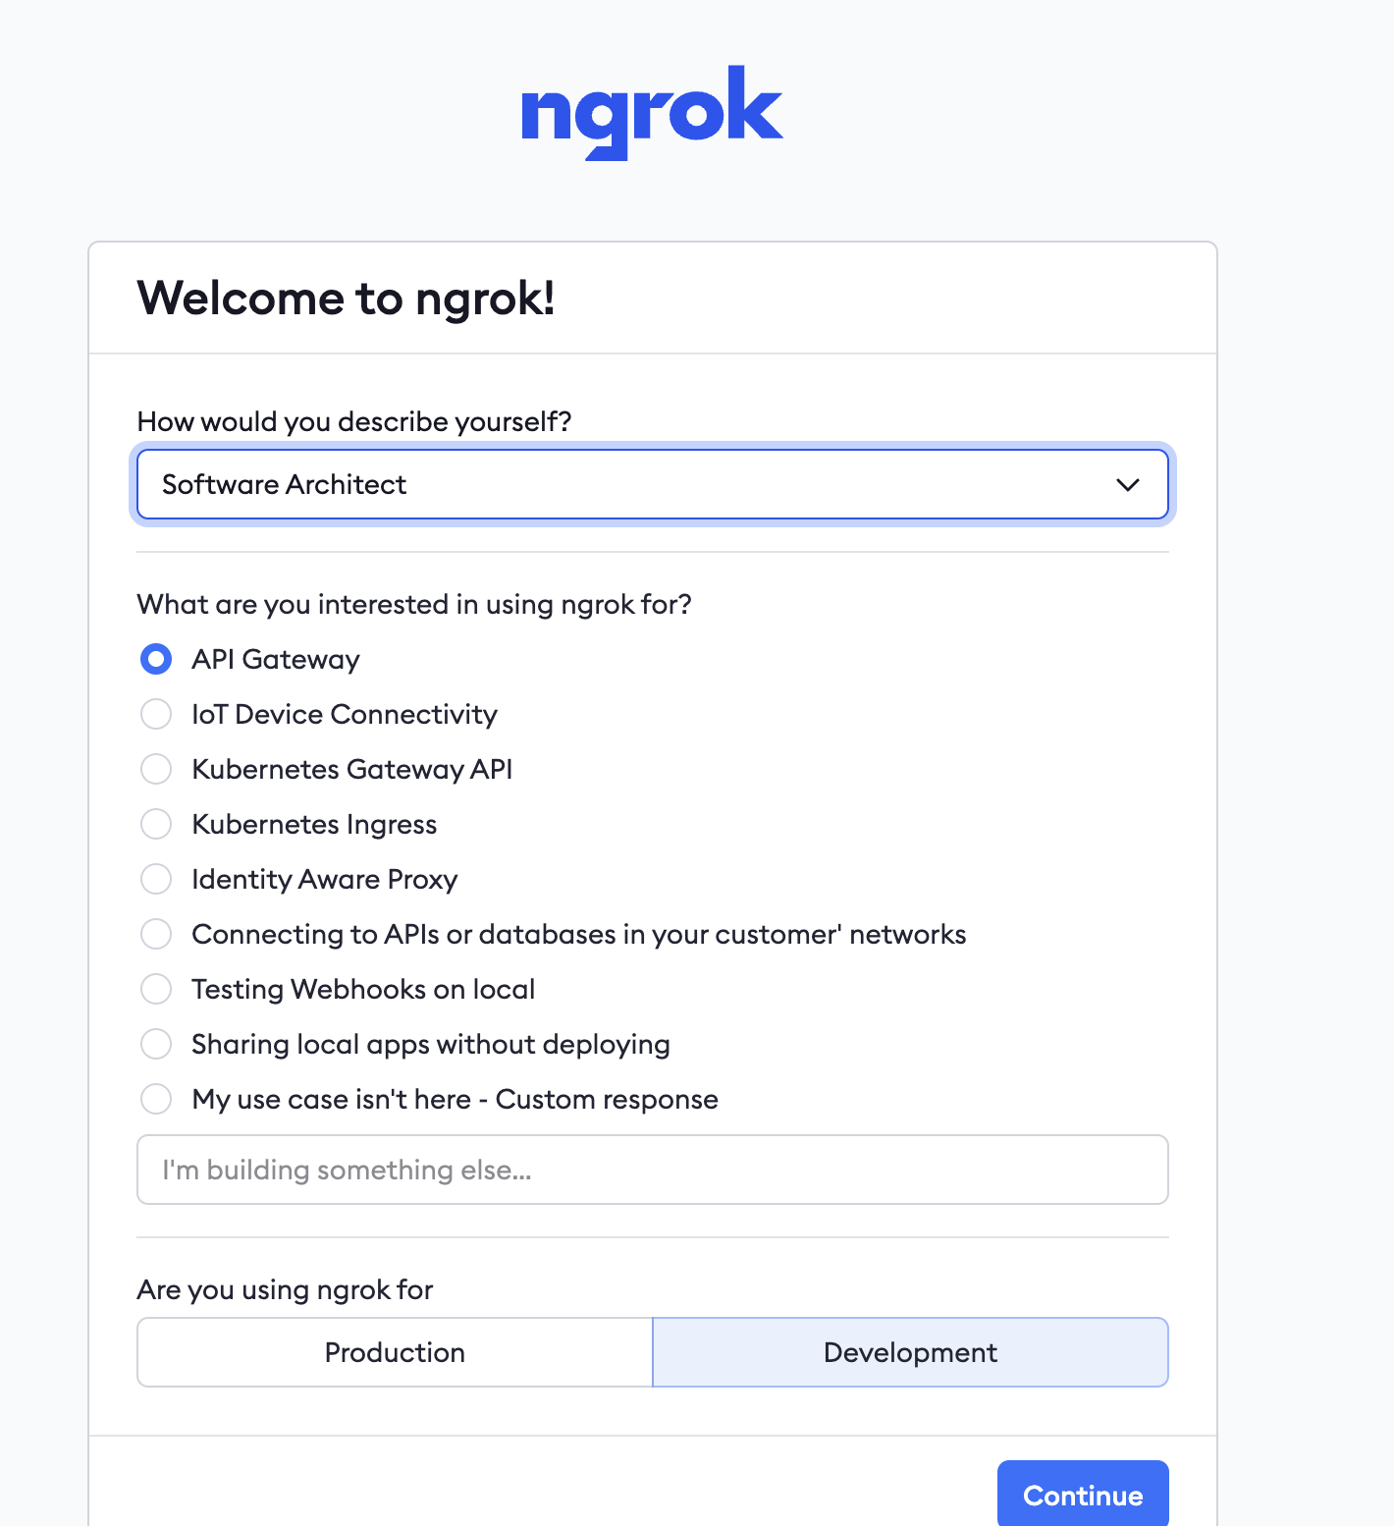Choose IoT Device Connectivity option
Screen dimensions: 1394x1526
[x=156, y=714]
